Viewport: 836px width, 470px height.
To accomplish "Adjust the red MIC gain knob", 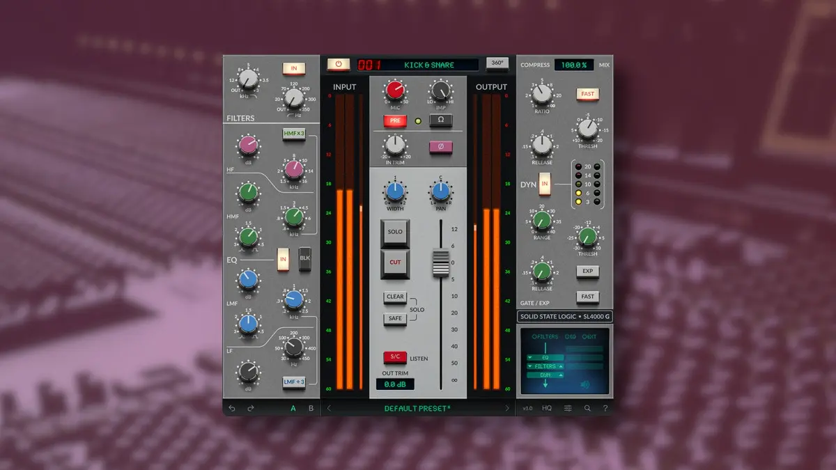I will tap(395, 90).
